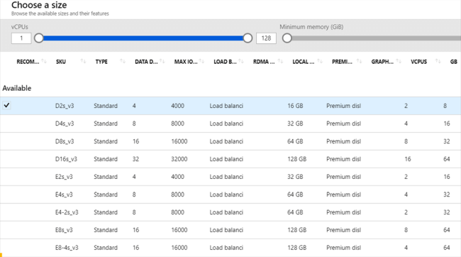Screen dimensions: 461x257
Task: Click the RECOM... column header
Action: (28, 62)
